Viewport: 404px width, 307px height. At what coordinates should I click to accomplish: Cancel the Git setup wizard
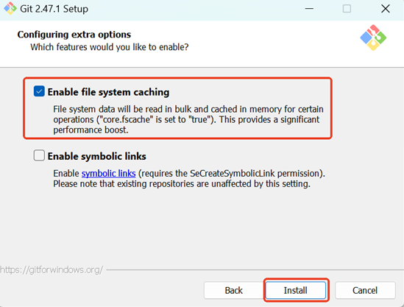click(x=365, y=290)
